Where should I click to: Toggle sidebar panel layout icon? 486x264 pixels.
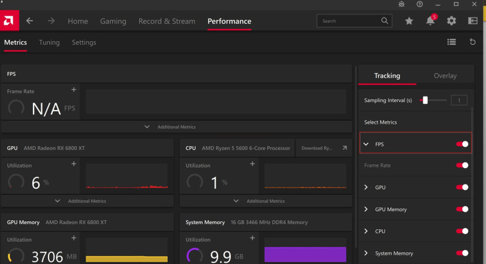[x=473, y=21]
